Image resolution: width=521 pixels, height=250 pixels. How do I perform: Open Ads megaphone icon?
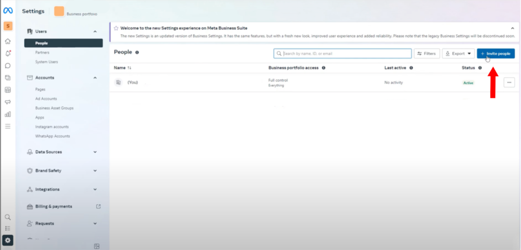(x=8, y=102)
